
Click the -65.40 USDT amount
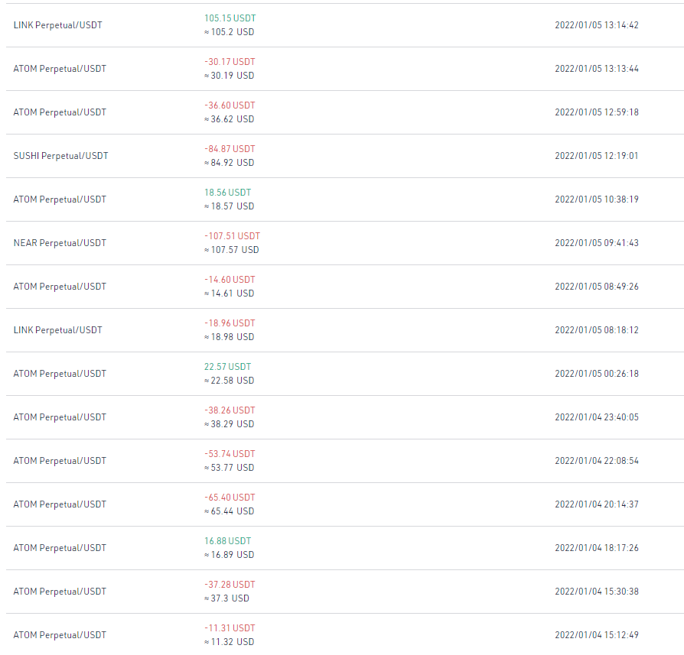(x=230, y=498)
